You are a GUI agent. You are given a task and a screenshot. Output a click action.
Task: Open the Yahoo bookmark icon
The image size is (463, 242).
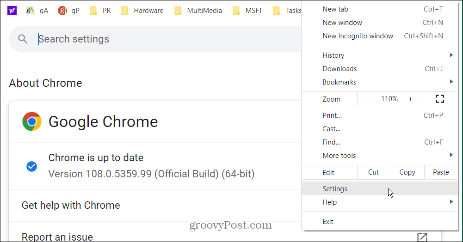[x=12, y=11]
